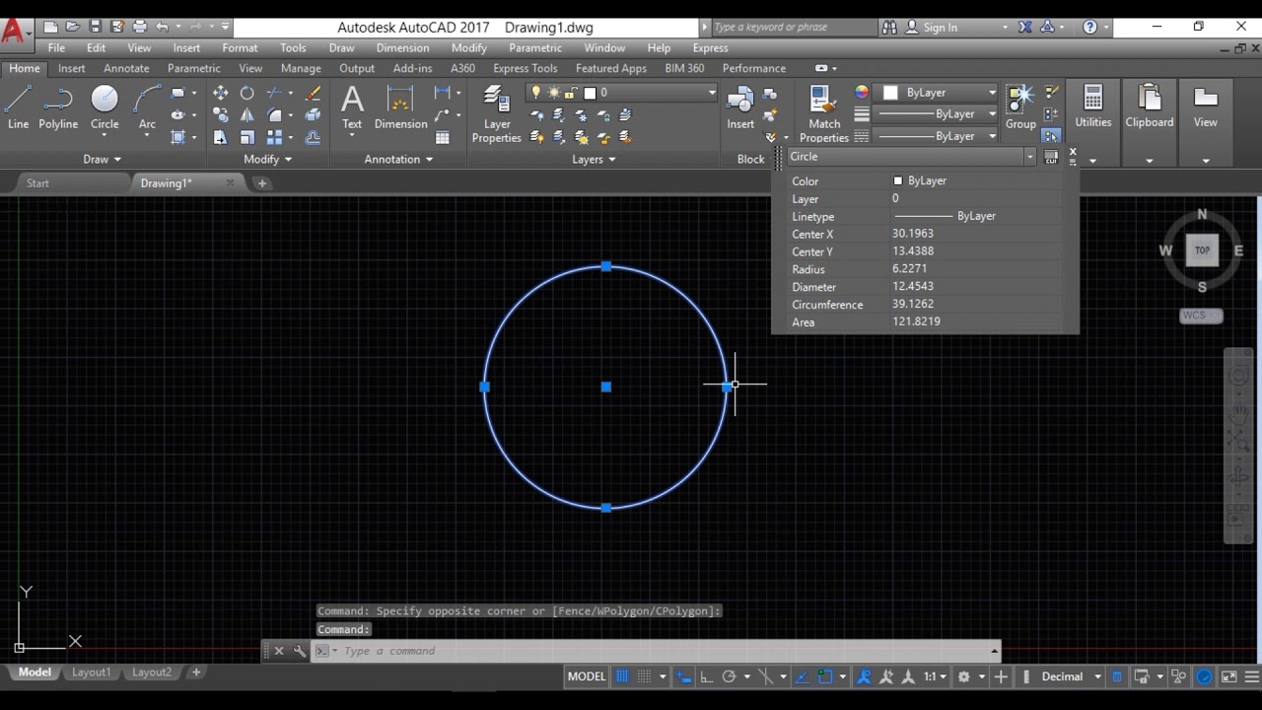The image size is (1262, 710).
Task: Switch to the Annotate ribbon tab
Action: [126, 68]
